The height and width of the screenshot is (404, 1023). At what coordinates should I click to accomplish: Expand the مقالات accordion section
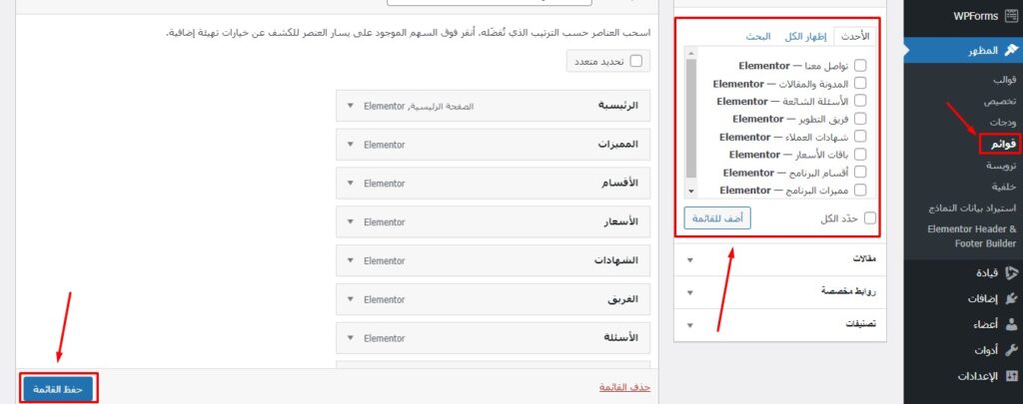pos(779,259)
